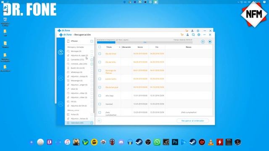Check the Año Viejo row checkbox

point(100,96)
